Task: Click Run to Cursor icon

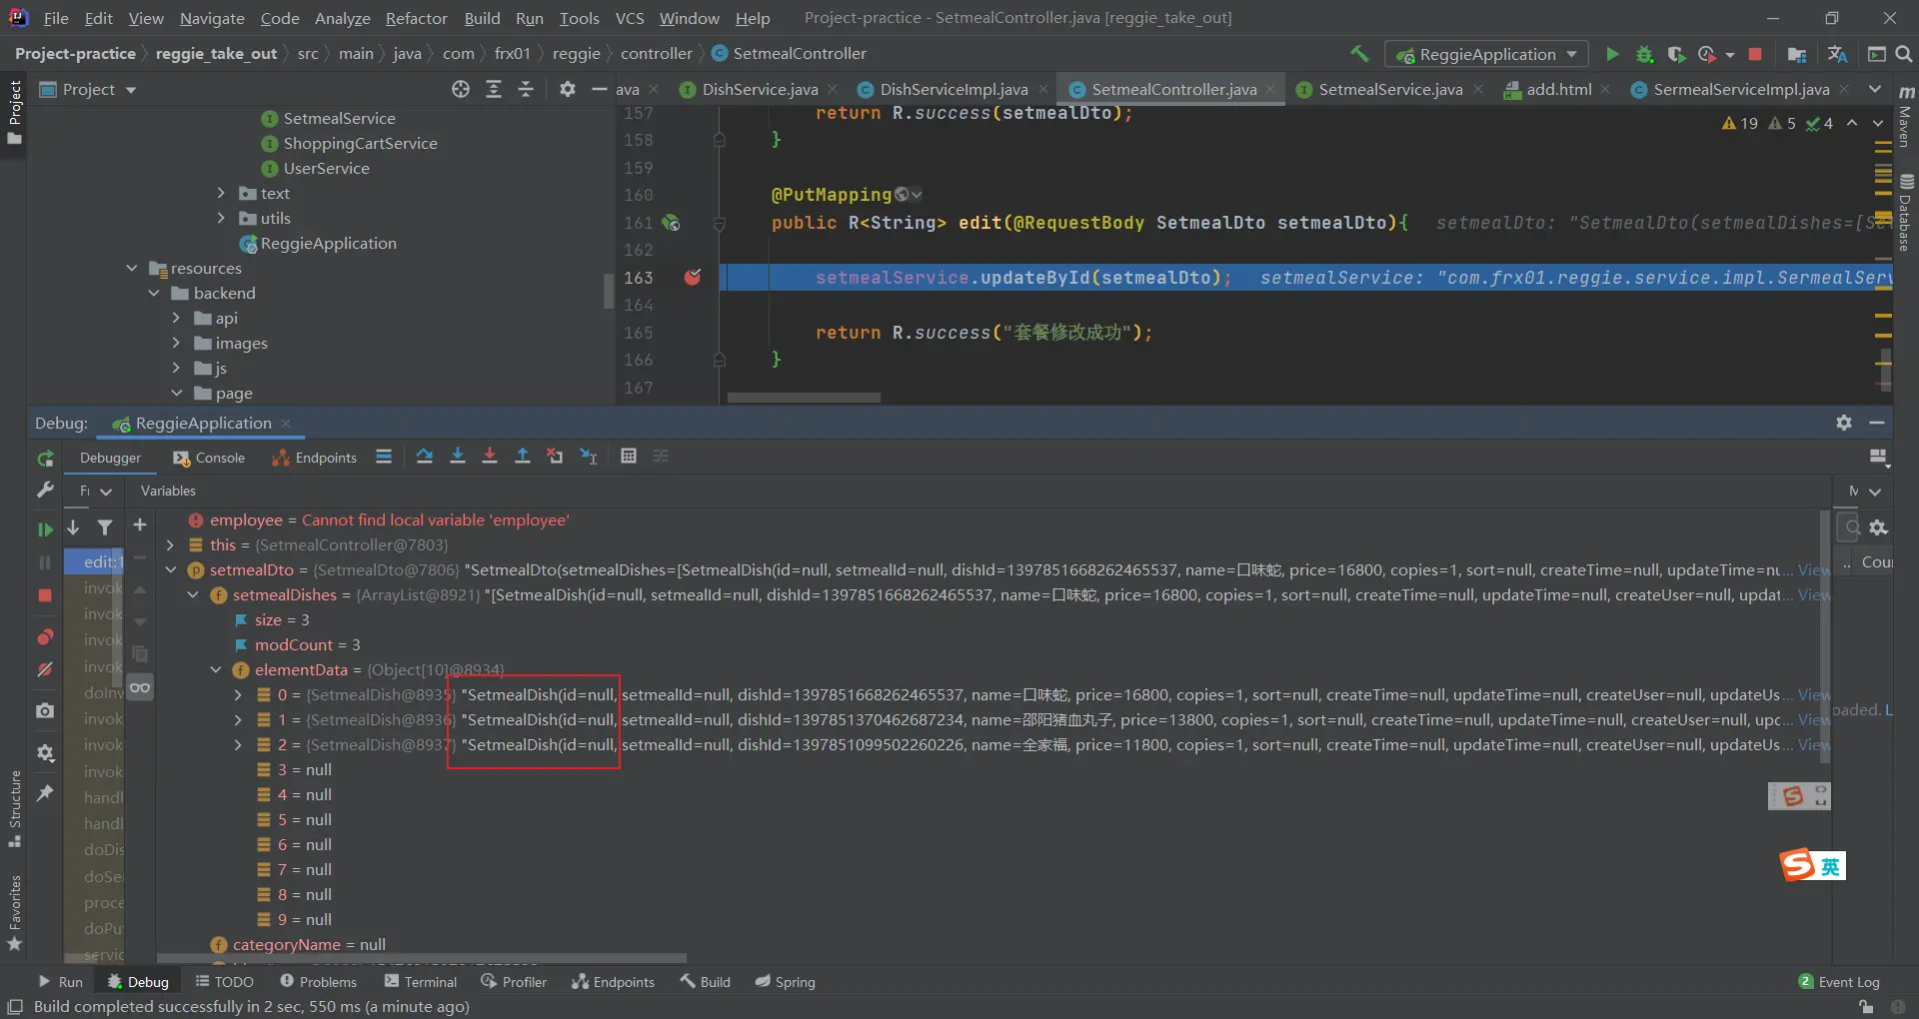Action: click(589, 457)
